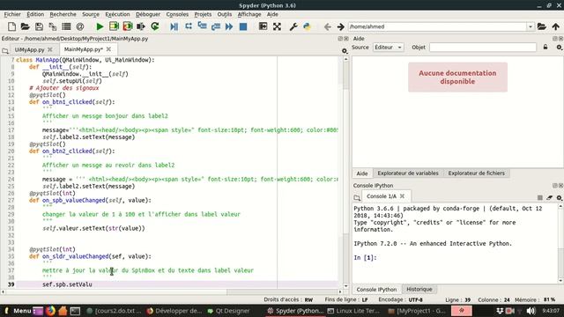The image size is (564, 317).
Task: Browse for a working directory folder icon
Action: (542, 26)
